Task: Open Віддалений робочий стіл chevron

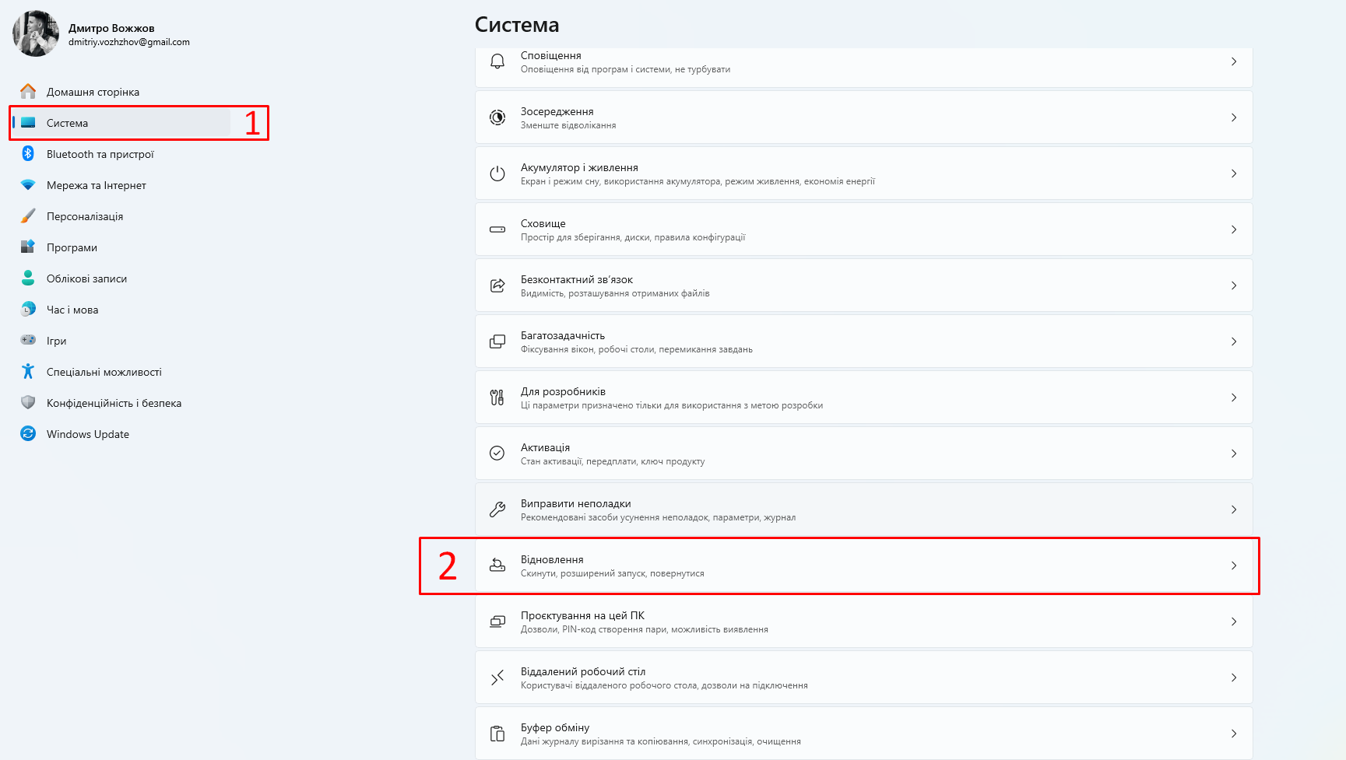Action: 1234,678
